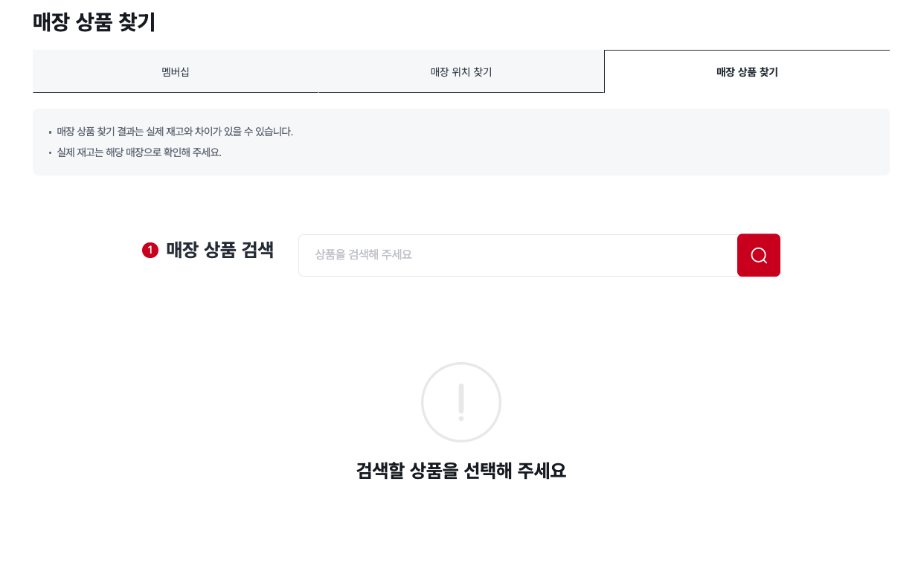Click the first bullet notice about stock differences
The height and width of the screenshot is (580, 921).
(175, 132)
